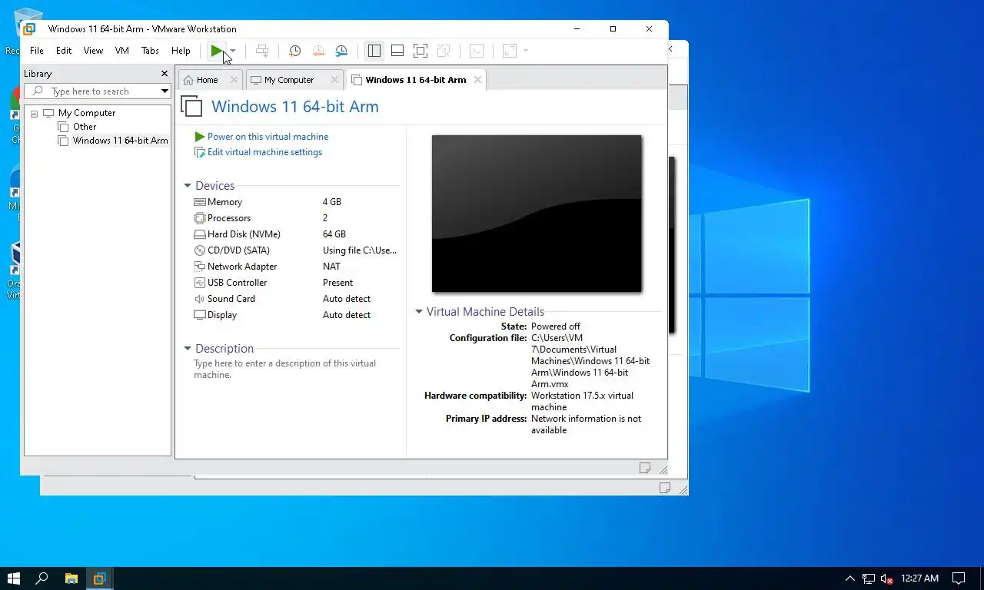984x590 pixels.
Task: Click the NAT network adapter value
Action: tap(331, 267)
